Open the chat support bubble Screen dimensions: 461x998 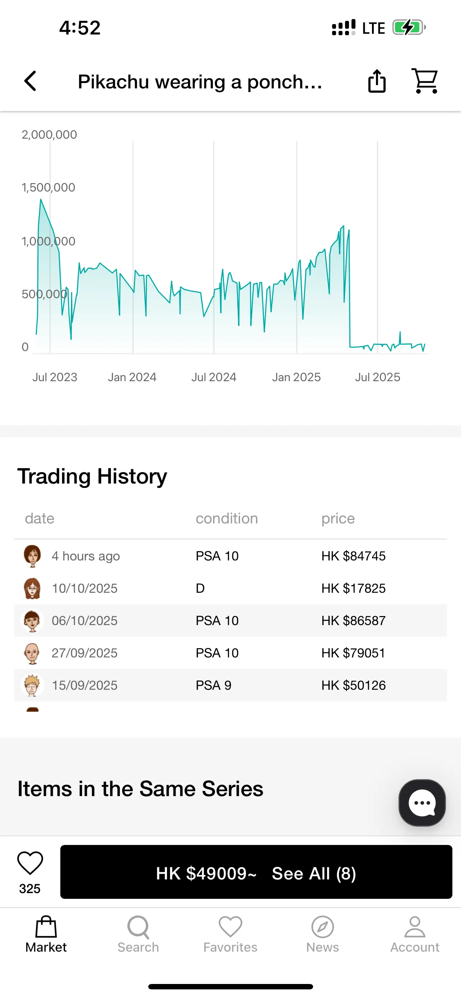click(422, 802)
